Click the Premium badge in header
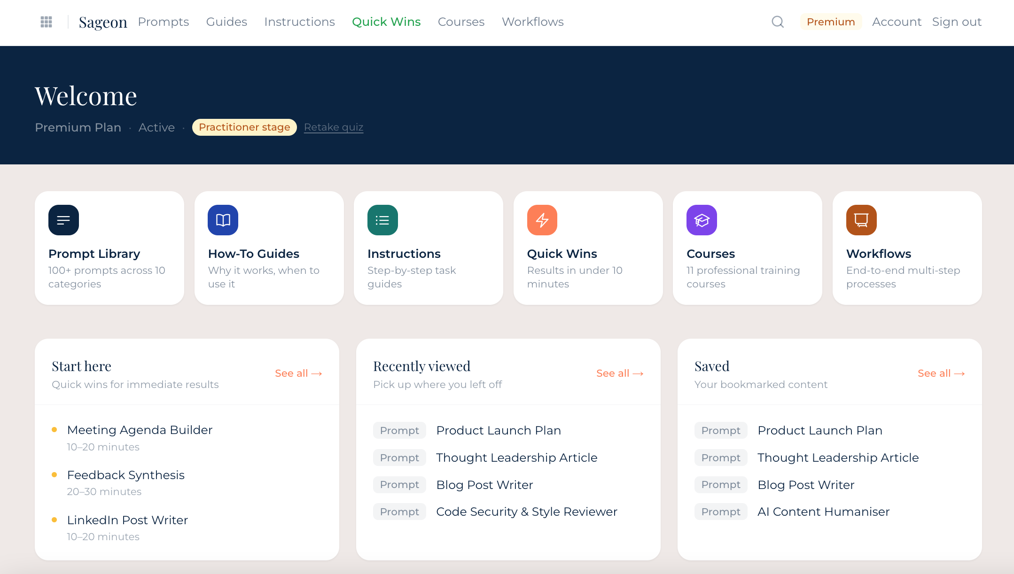Viewport: 1014px width, 574px height. coord(831,22)
